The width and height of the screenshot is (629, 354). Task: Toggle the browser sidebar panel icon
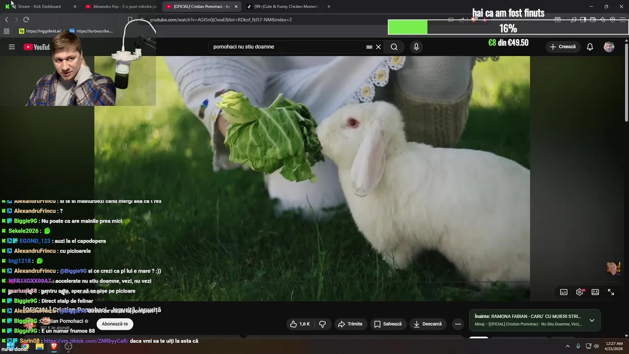(583, 20)
